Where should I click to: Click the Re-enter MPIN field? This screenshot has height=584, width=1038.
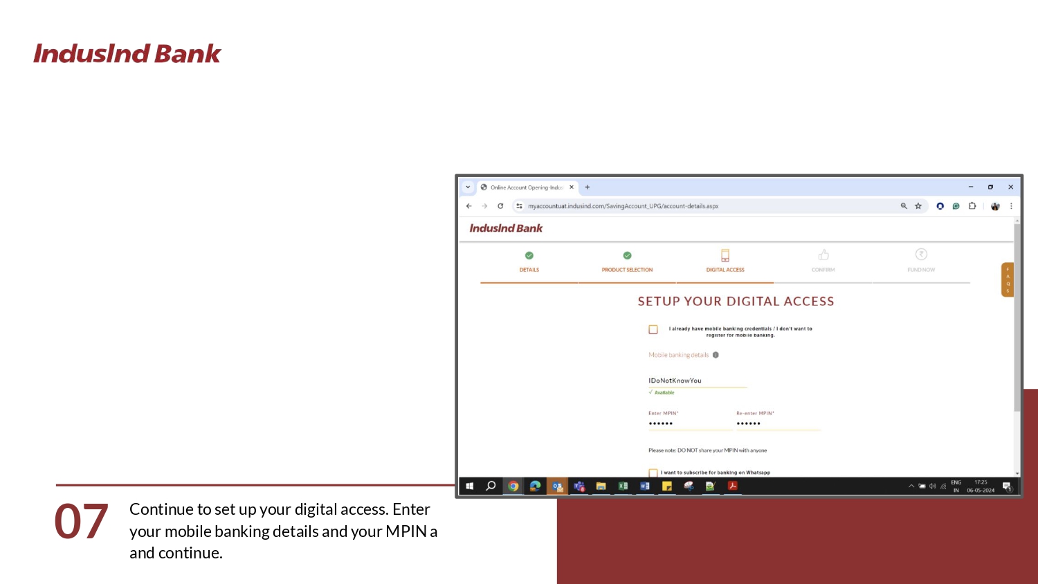pyautogui.click(x=778, y=423)
